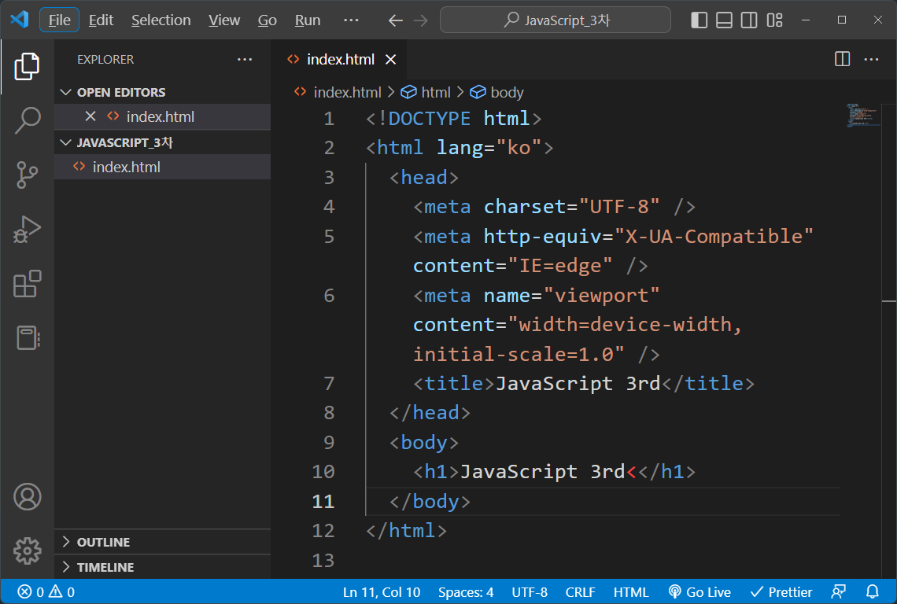Open the feedback icon in status bar
Viewport: 897px width, 604px height.
(839, 592)
